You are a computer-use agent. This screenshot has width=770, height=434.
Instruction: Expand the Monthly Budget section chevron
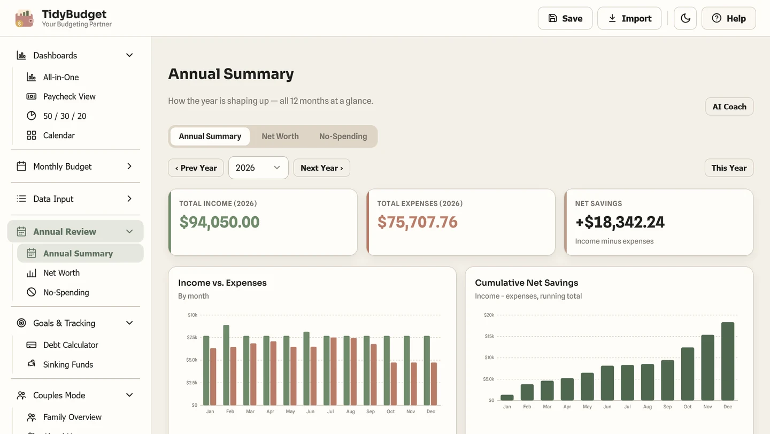coord(129,166)
